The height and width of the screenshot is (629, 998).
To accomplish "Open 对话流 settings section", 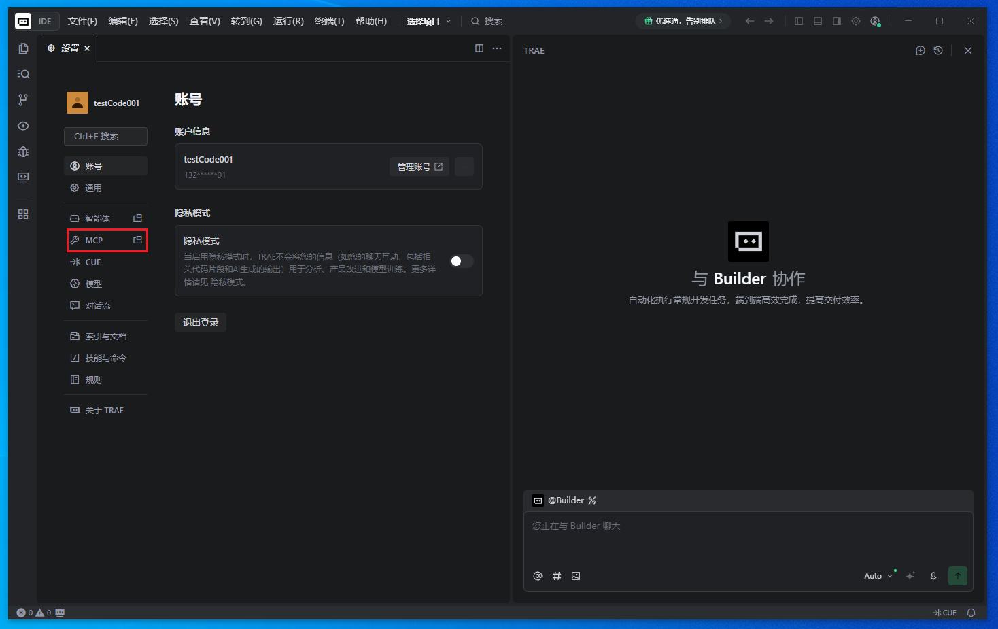I will pos(105,305).
